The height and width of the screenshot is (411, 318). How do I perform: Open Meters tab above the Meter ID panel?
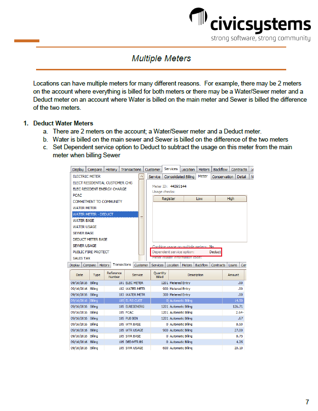[x=204, y=170]
